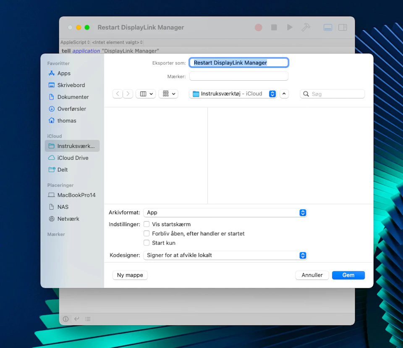Run the script with the Play button

[290, 27]
